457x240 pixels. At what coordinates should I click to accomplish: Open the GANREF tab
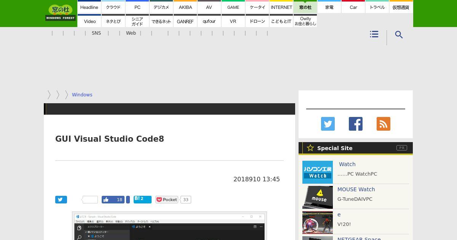pos(185,21)
